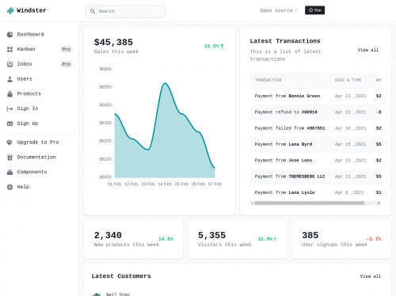
Task: Click the Upgrade to Pro gem icon
Action: 10,142
